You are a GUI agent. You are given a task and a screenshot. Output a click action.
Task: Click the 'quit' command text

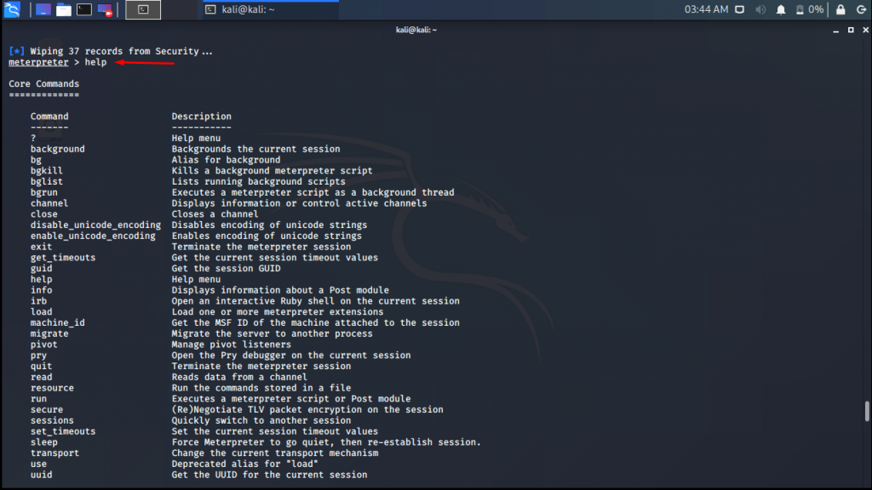[41, 366]
